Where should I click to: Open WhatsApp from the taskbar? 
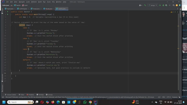click(85, 102)
